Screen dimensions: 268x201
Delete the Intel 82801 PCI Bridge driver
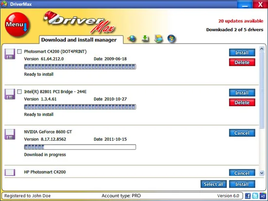(x=242, y=103)
